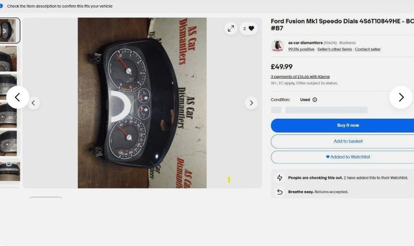Select the first thumbnail of the dials
The image size is (414, 246).
9,31
